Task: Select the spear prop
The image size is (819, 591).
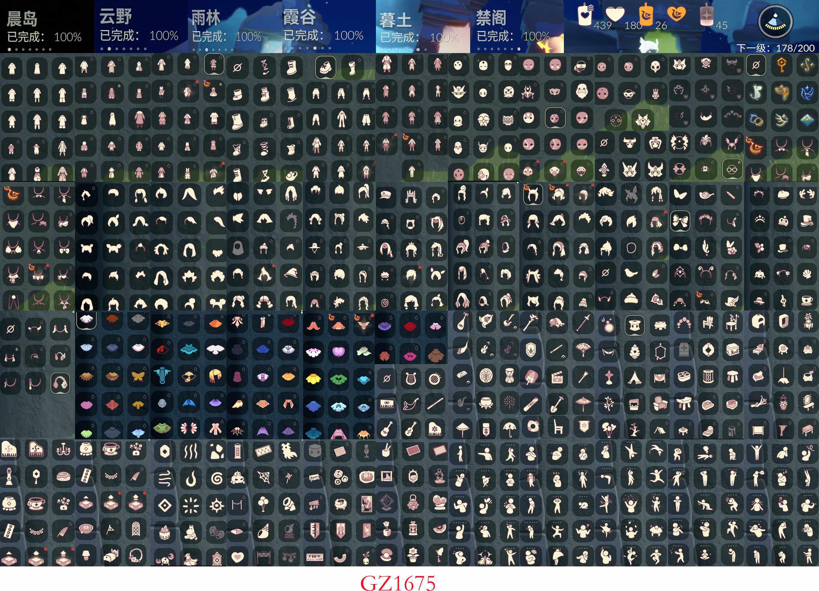Action: pos(583,322)
